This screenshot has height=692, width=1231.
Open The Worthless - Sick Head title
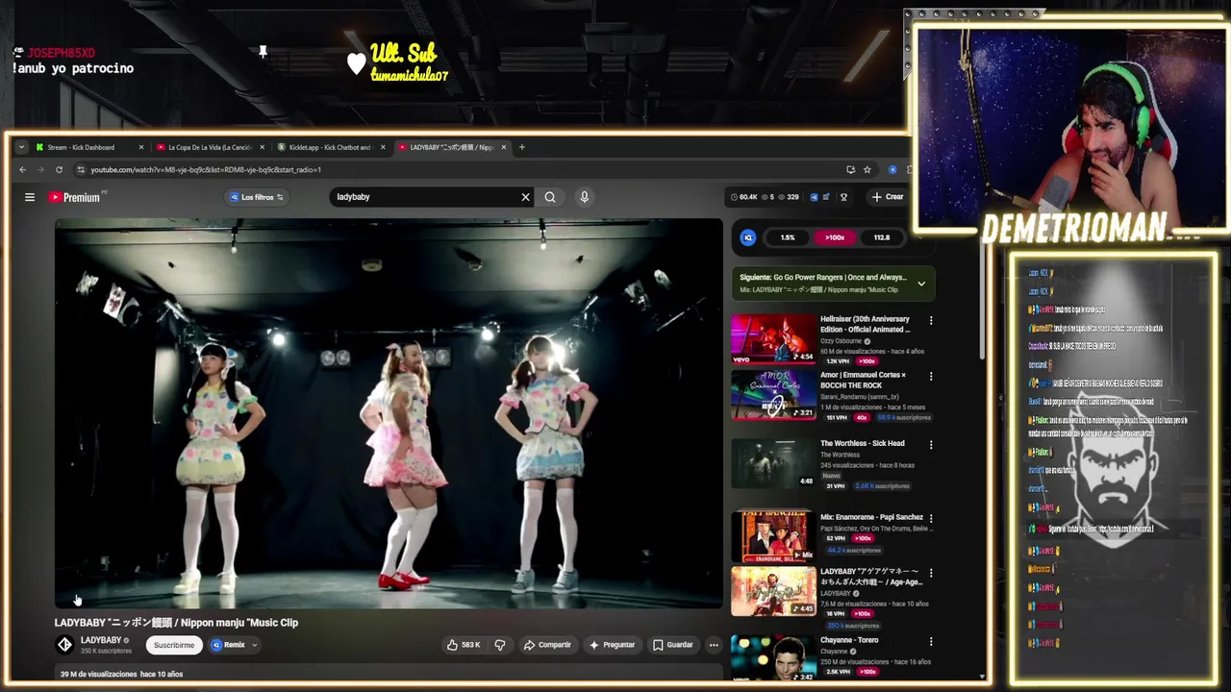coord(862,443)
